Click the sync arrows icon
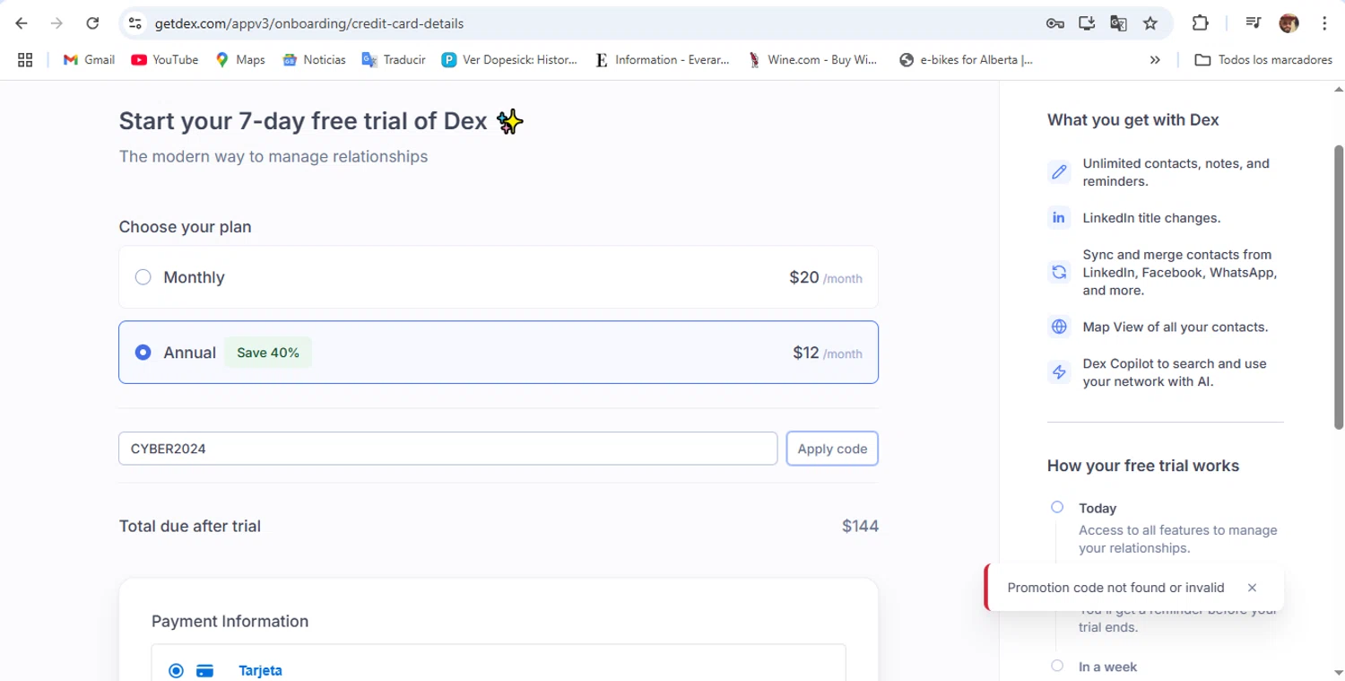Screen dimensions: 1345x681 [1059, 272]
